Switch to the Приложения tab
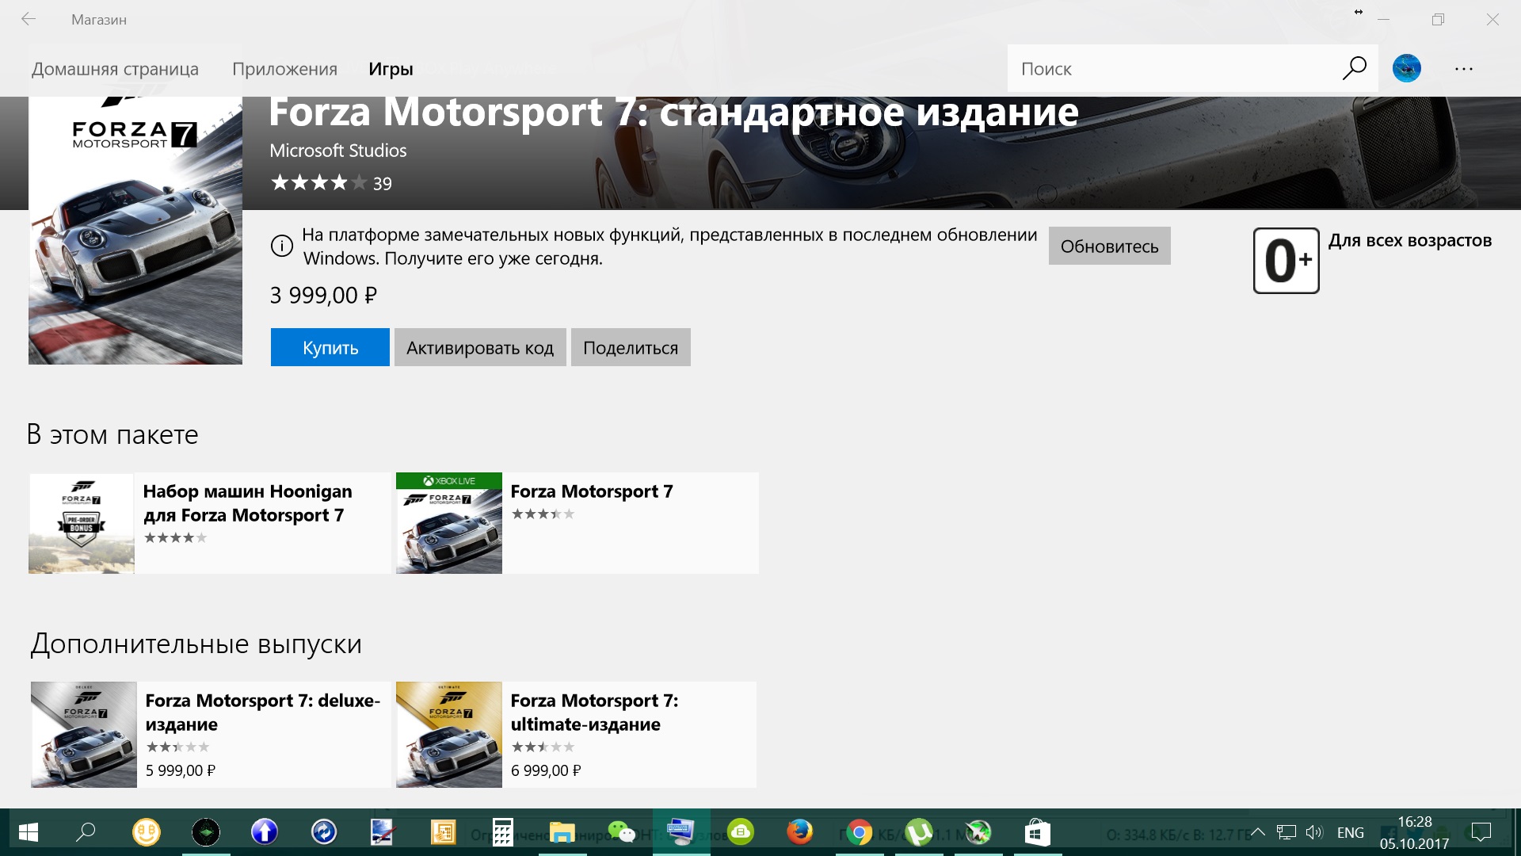This screenshot has width=1521, height=856. (284, 69)
